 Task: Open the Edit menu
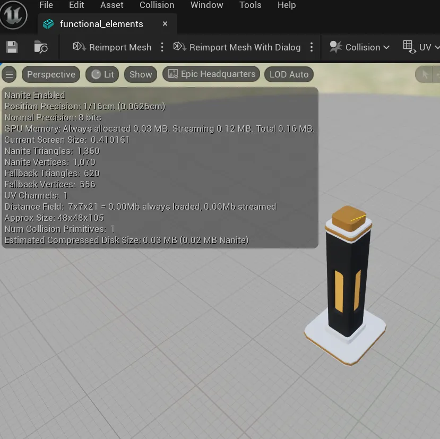76,5
